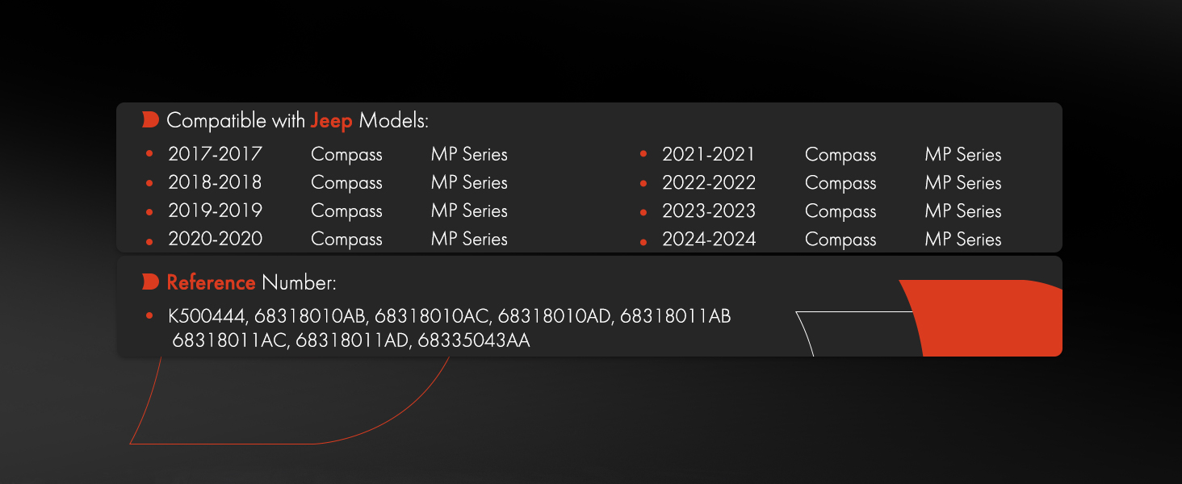The image size is (1182, 484).
Task: Click the red Reference word
Action: click(211, 282)
